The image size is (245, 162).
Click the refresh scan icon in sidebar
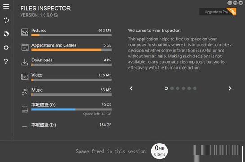(6, 20)
